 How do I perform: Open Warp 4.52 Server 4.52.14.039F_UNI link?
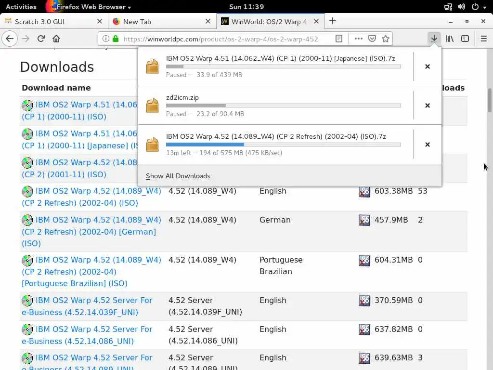87,306
